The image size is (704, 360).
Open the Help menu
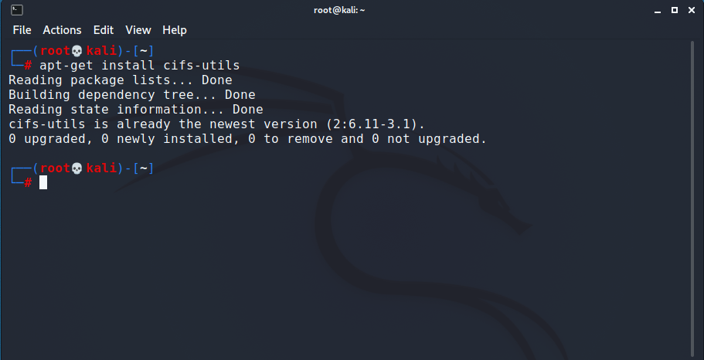pos(174,30)
